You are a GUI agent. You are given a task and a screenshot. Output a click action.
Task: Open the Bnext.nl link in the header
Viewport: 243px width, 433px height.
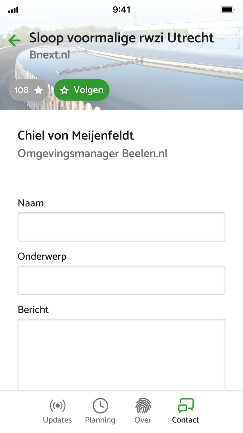tap(50, 55)
